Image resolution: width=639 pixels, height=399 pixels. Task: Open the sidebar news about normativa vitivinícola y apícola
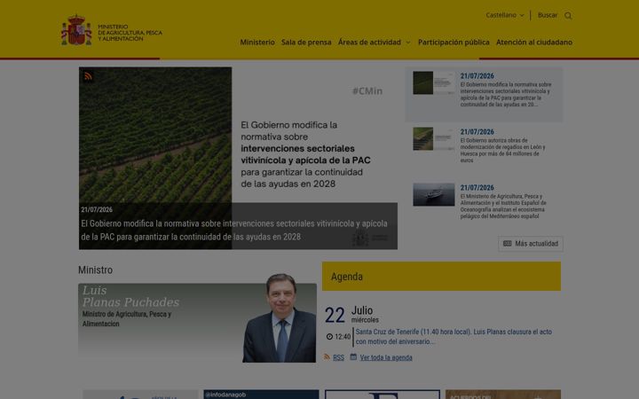(506, 95)
